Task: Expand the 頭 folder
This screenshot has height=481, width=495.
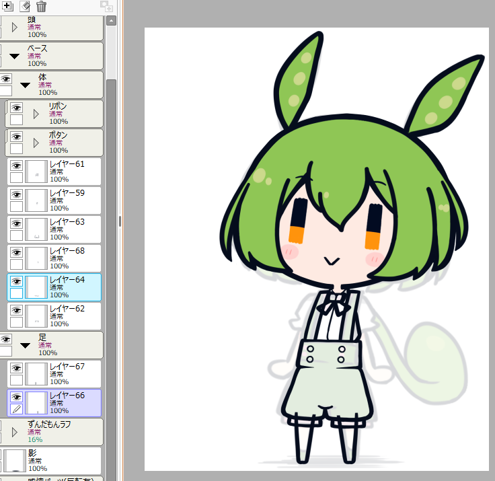Action: click(x=15, y=27)
